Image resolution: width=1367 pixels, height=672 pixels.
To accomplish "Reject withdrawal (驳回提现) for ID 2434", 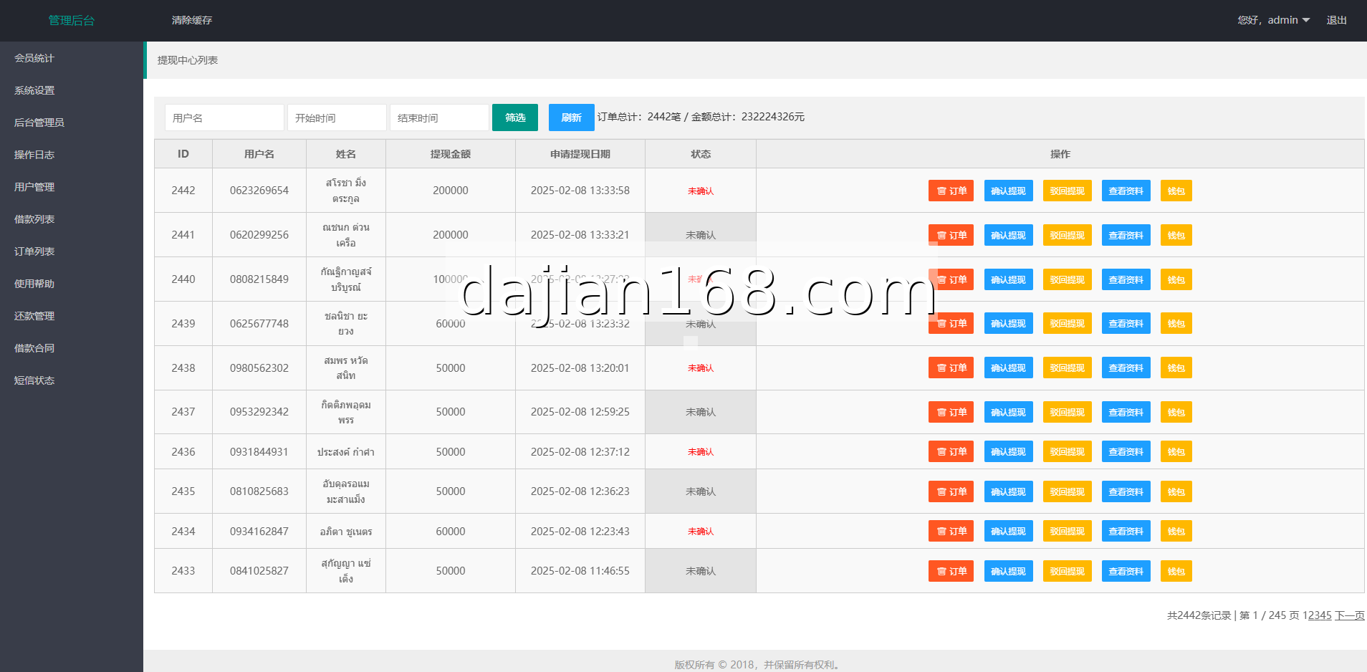I will point(1067,531).
